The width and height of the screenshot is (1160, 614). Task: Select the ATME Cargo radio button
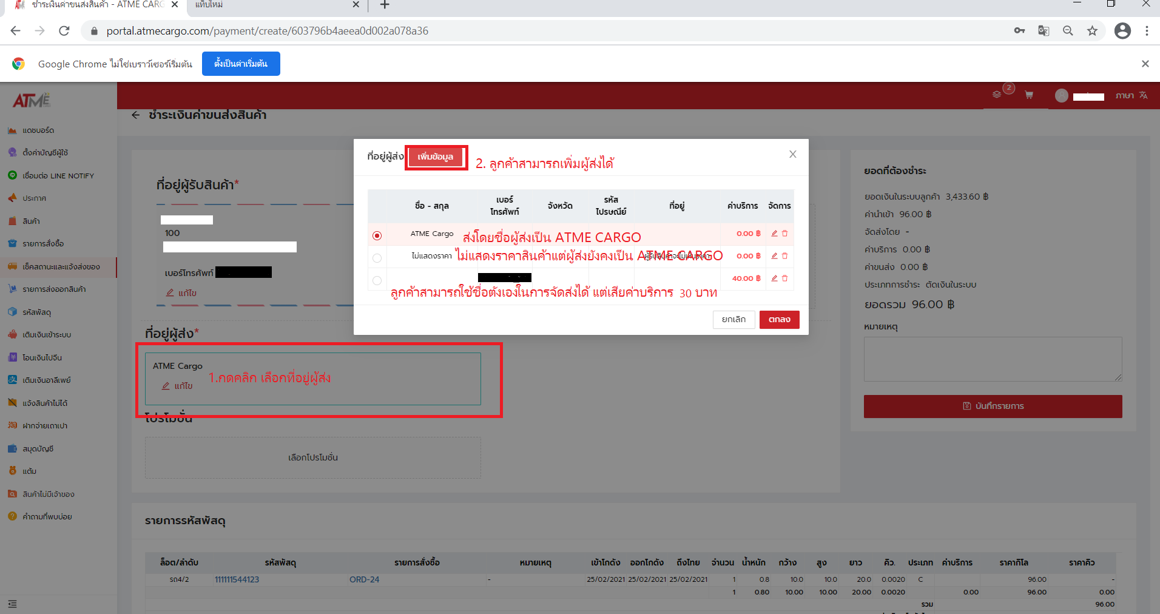tap(377, 235)
